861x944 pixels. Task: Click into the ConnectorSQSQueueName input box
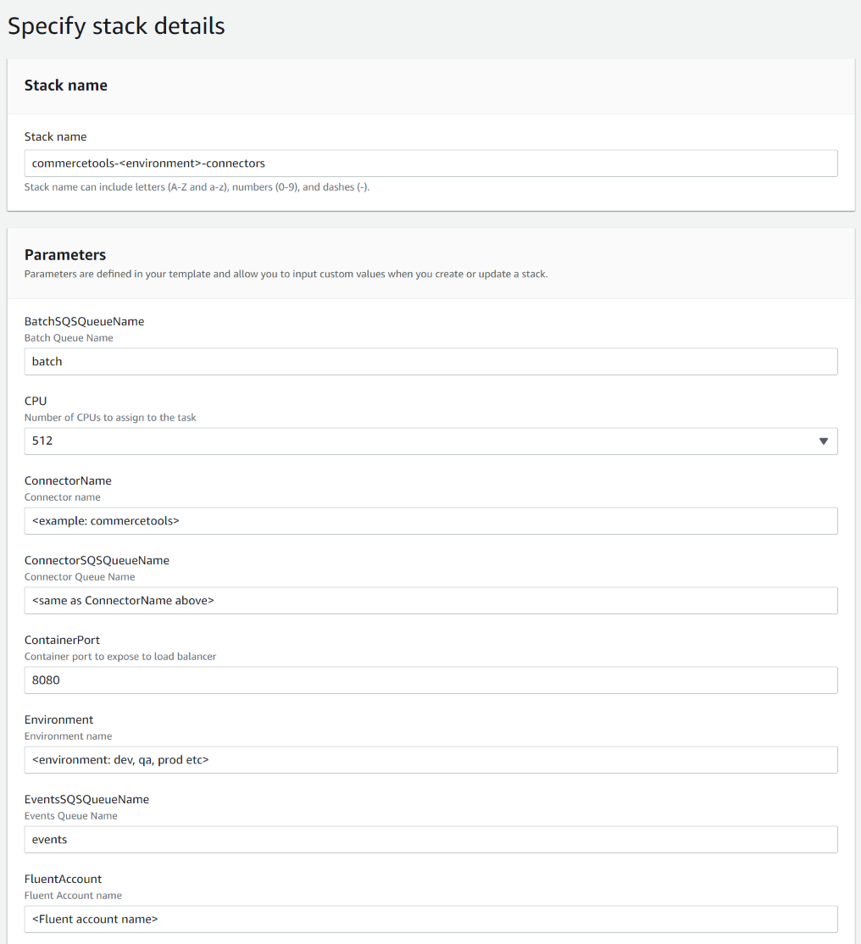[430, 601]
